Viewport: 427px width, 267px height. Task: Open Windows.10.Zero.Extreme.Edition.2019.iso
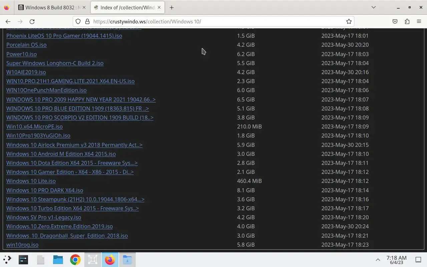pos(59,226)
